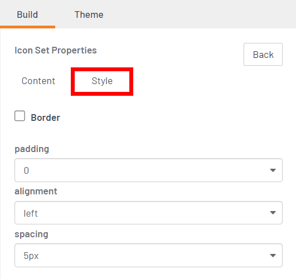Click the padding field label
Image resolution: width=296 pixels, height=279 pixels.
pos(32,149)
